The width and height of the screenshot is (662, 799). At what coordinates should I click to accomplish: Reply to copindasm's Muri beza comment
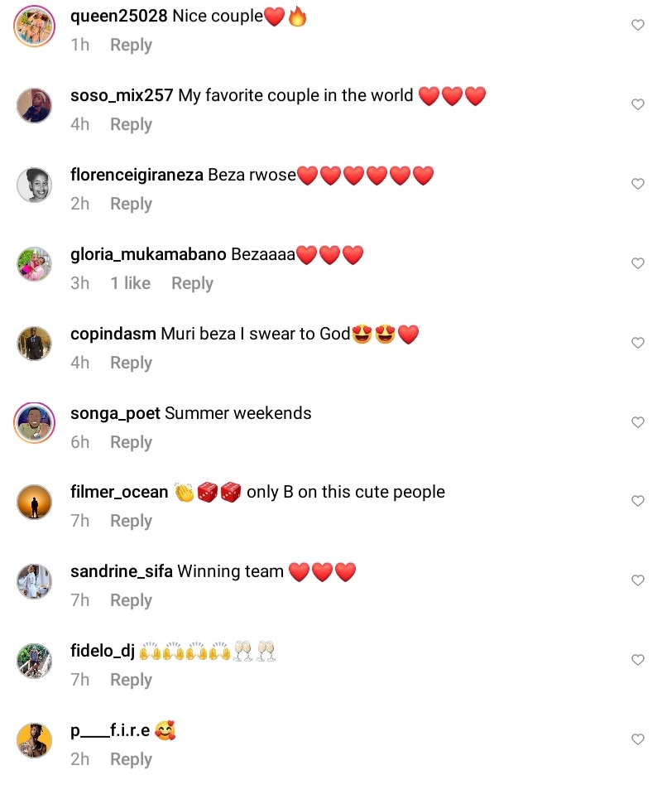(131, 363)
